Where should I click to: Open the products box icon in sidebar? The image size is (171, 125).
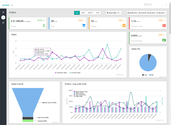click(x=3, y=23)
